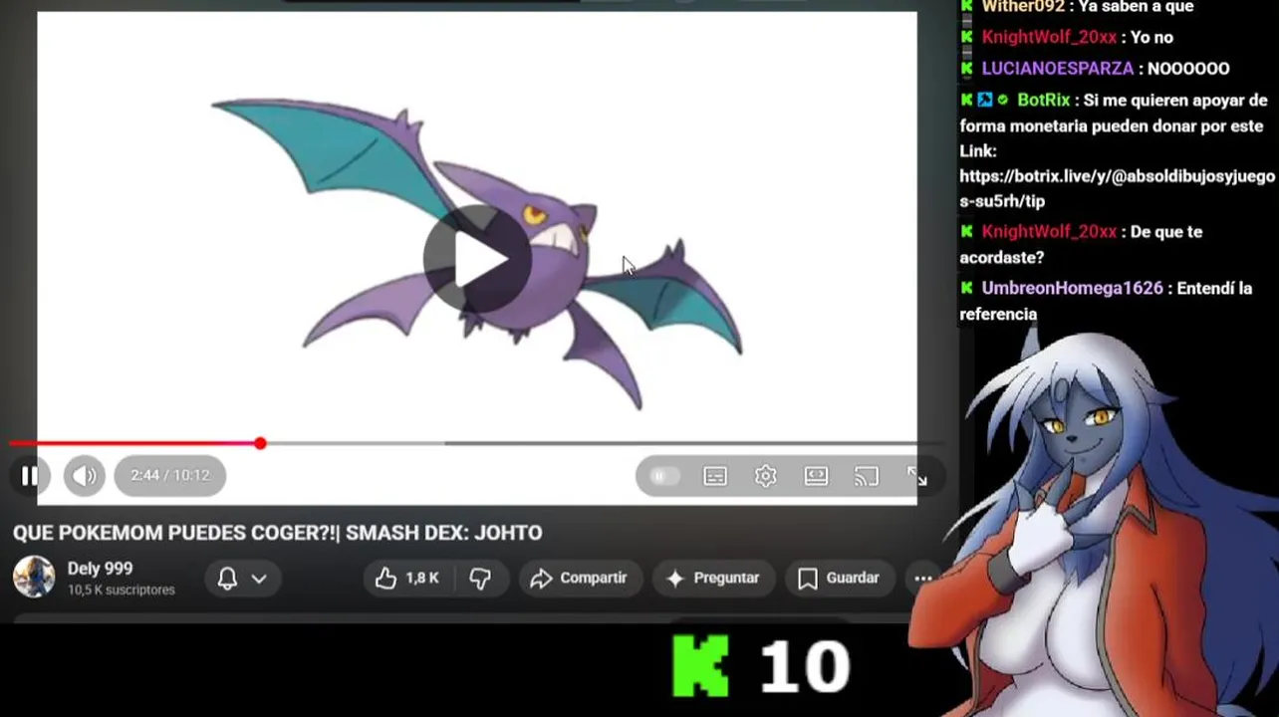The width and height of the screenshot is (1279, 717).
Task: Cast video using the cast icon
Action: tap(867, 477)
